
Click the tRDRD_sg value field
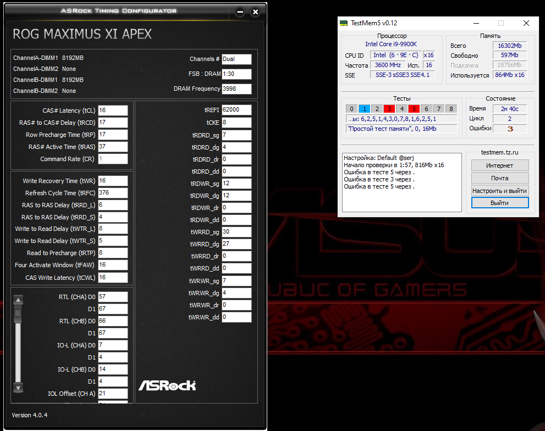coord(236,135)
